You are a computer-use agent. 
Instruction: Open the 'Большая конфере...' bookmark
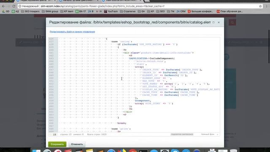200,11
